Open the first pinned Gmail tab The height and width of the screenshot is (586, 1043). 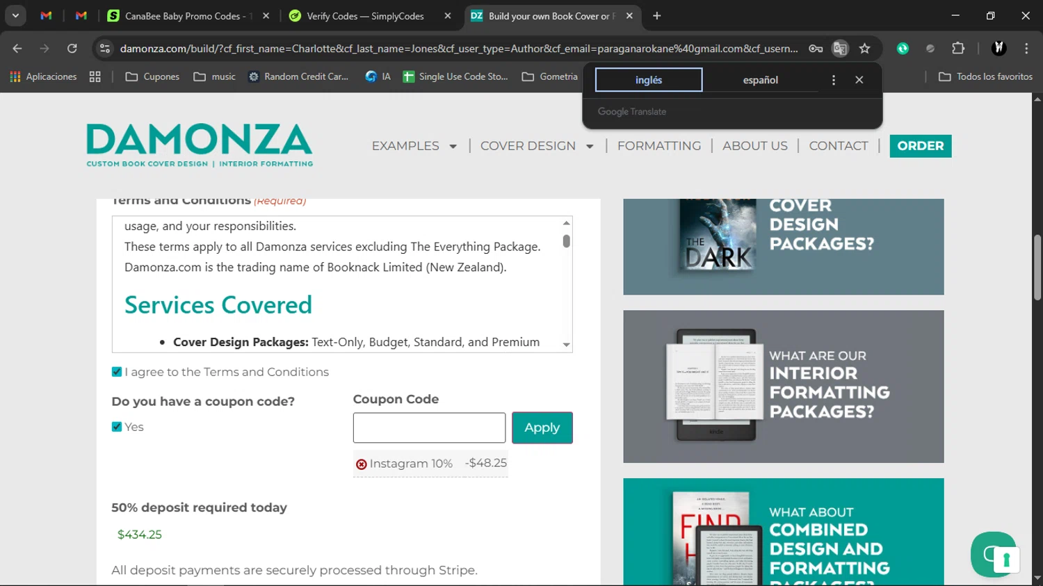46,15
